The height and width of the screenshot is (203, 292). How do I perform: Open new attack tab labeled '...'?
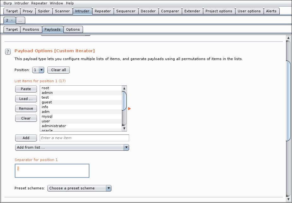(x=20, y=20)
